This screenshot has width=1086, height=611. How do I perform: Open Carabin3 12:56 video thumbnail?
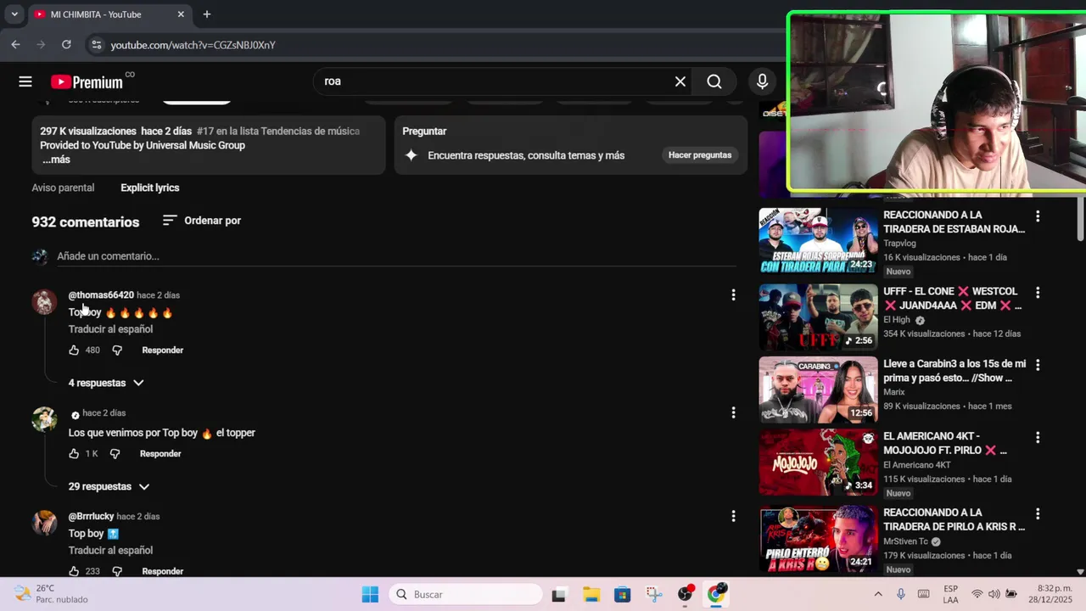pyautogui.click(x=818, y=390)
